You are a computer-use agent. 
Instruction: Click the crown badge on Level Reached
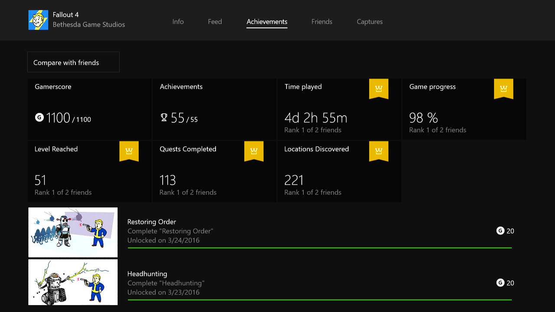129,151
